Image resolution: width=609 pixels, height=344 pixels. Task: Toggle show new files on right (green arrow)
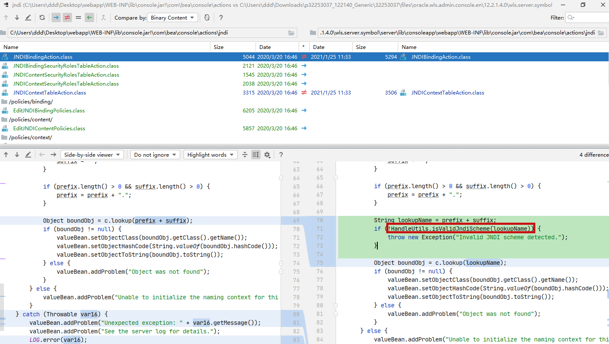tap(89, 17)
